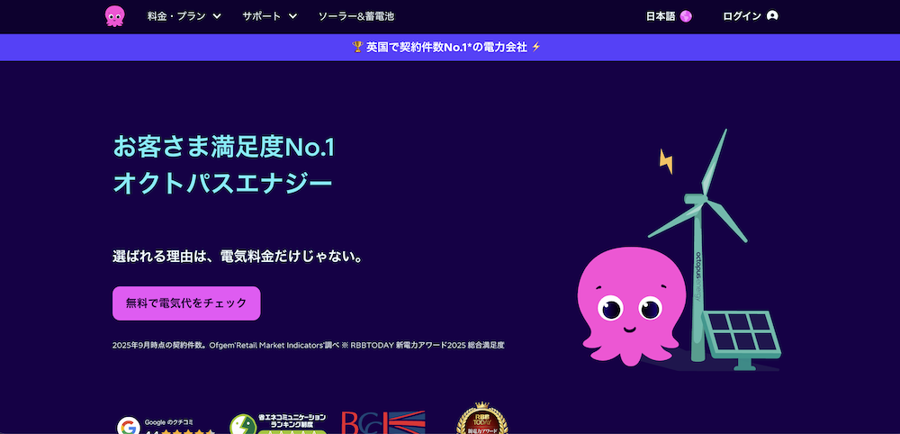Click 無料で電気代をチェック button

pyautogui.click(x=186, y=303)
